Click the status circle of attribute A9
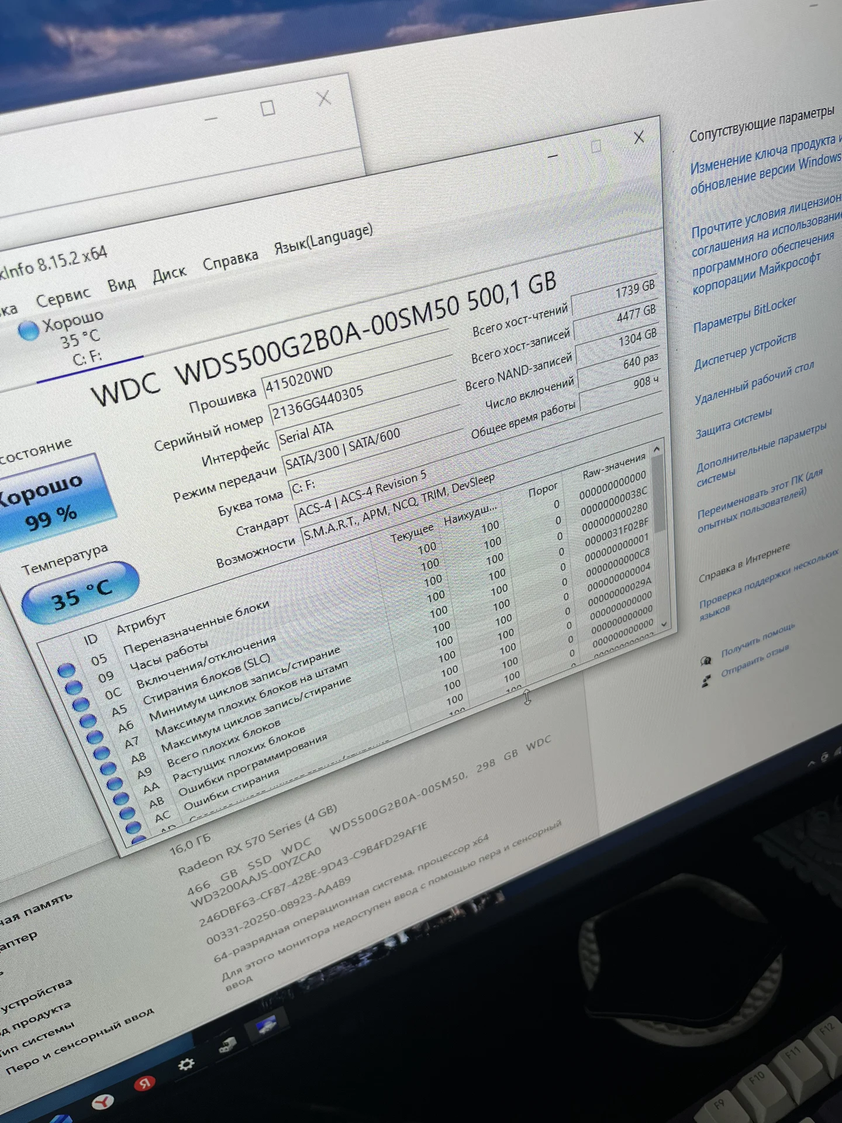The height and width of the screenshot is (1123, 842). point(114,783)
